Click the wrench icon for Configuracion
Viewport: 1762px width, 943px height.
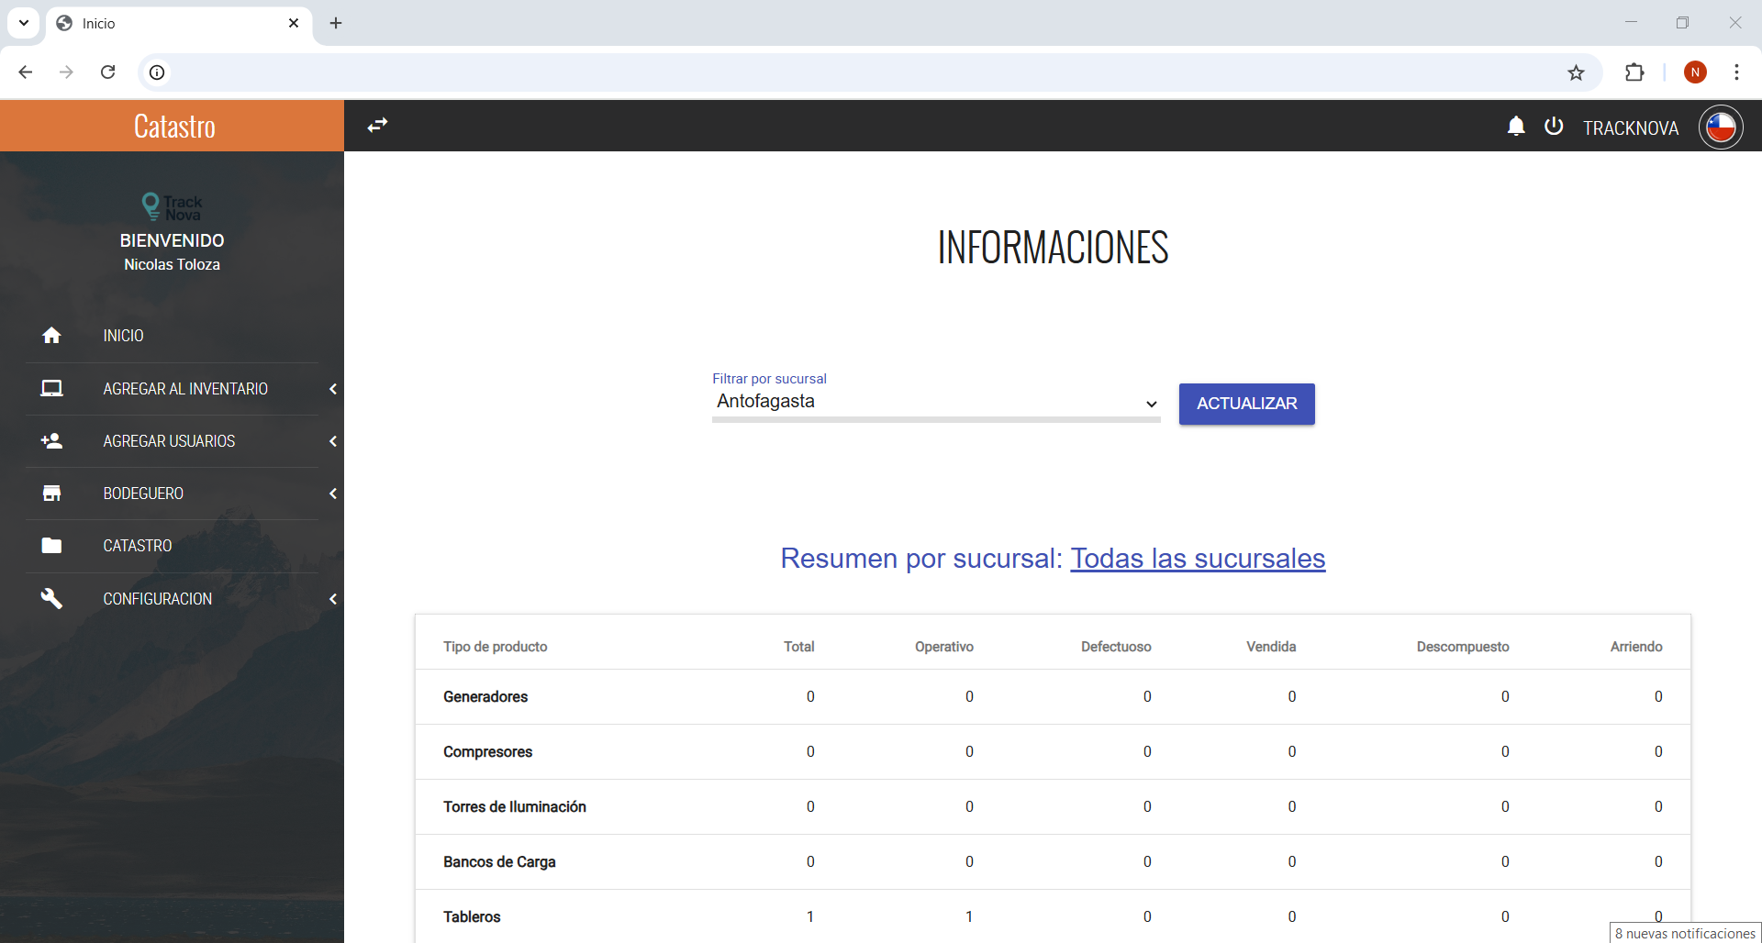coord(51,599)
